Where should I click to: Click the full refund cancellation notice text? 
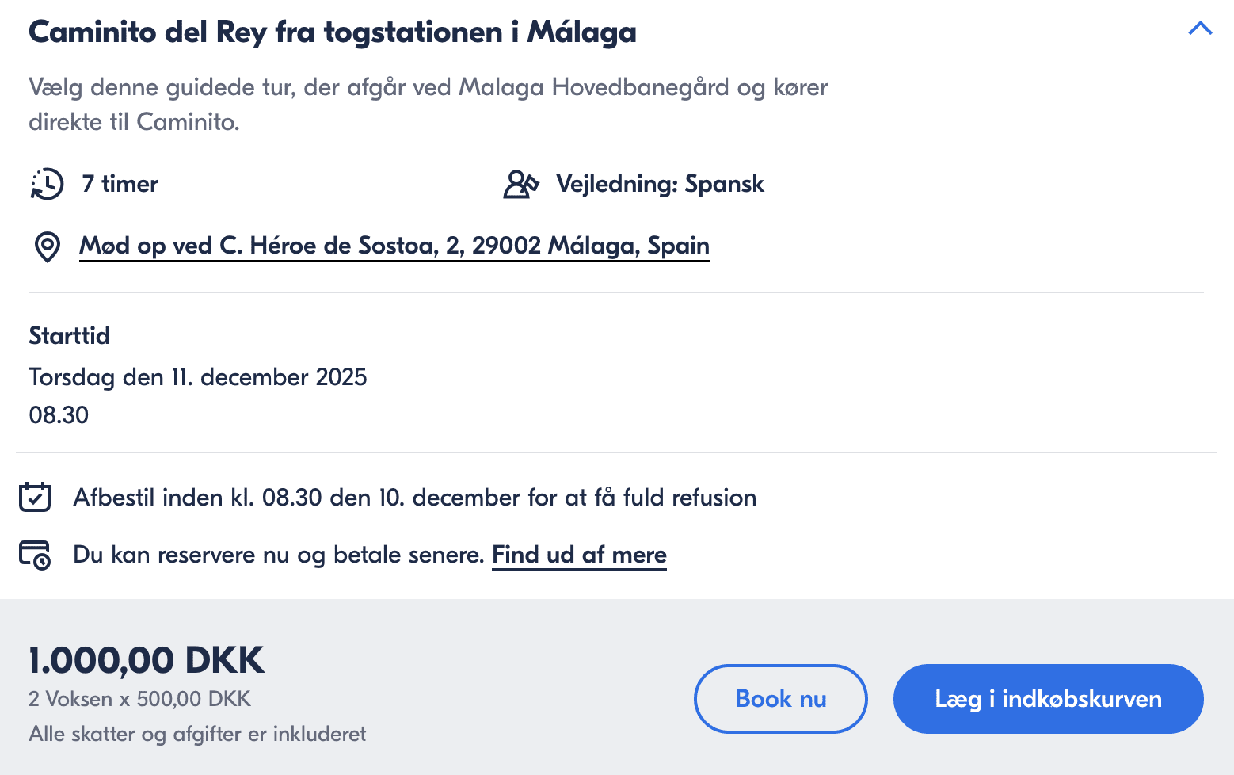[414, 498]
